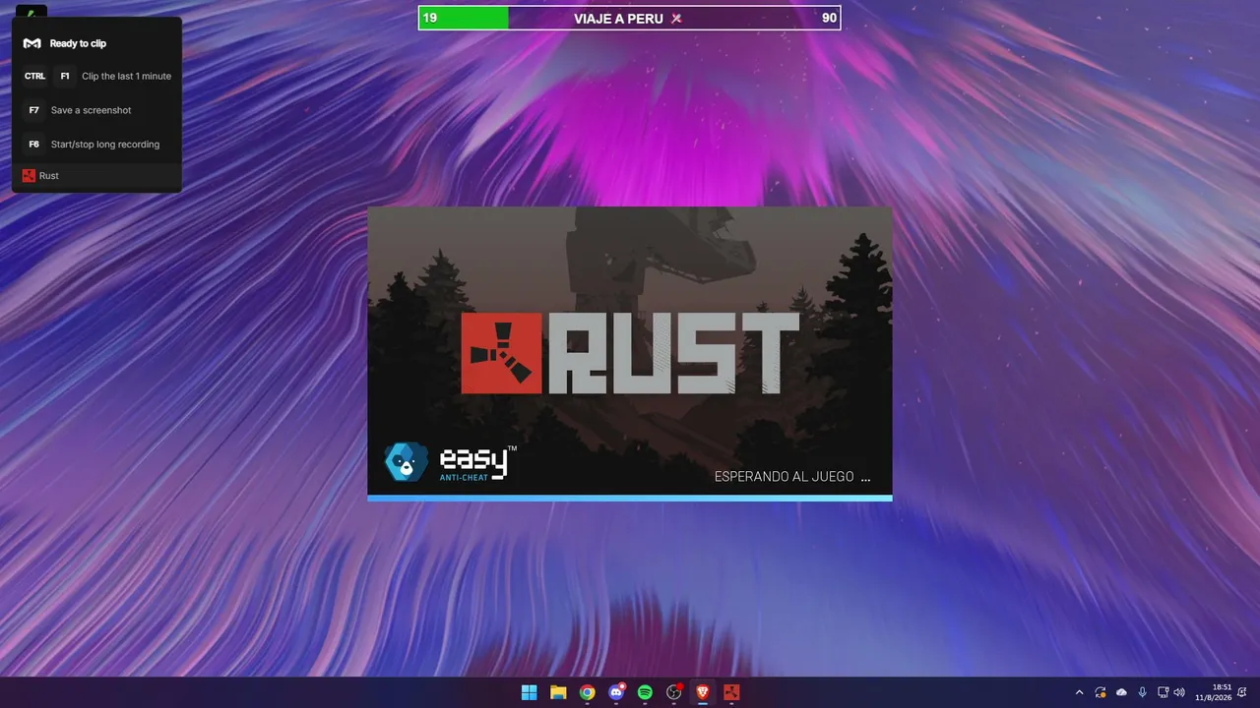The height and width of the screenshot is (708, 1260).
Task: Open OBS Studio from the taskbar
Action: pos(674,692)
